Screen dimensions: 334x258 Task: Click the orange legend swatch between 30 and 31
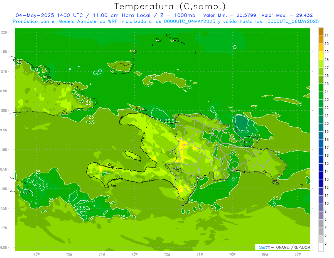click(321, 40)
